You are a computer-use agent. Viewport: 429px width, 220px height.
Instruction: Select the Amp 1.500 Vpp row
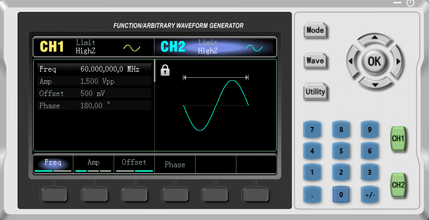(x=94, y=81)
